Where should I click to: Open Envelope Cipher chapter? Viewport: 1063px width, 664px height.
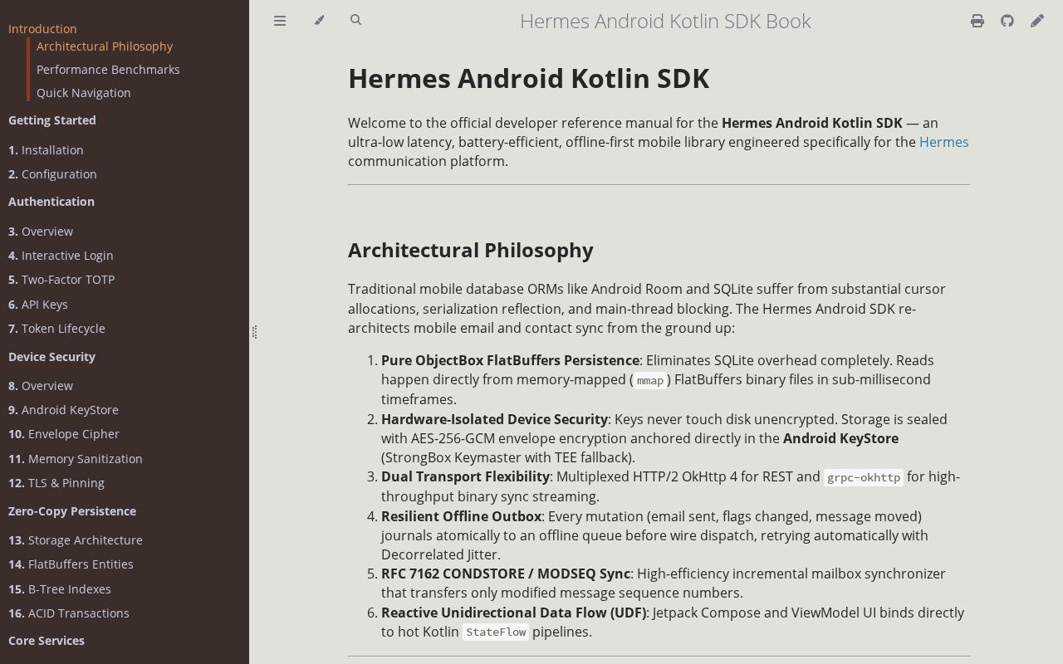tap(64, 434)
